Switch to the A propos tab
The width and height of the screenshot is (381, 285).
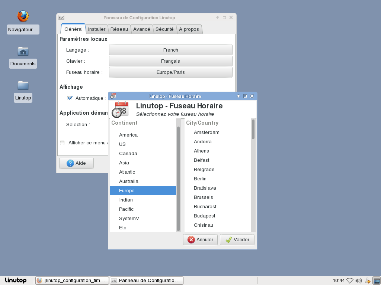[x=189, y=29]
